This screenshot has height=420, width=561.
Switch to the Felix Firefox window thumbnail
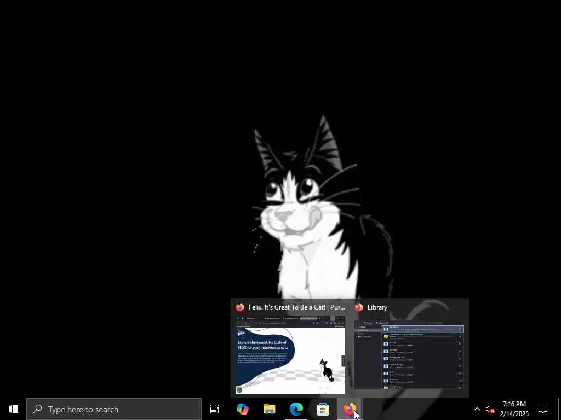pos(290,354)
